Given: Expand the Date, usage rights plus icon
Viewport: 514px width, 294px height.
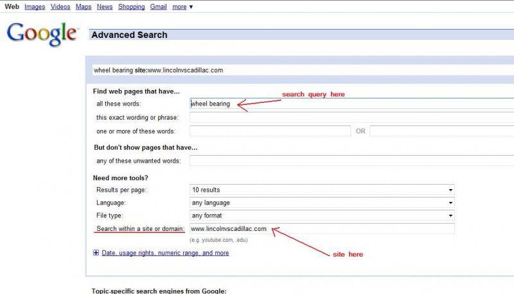Looking at the screenshot, I should pyautogui.click(x=96, y=253).
